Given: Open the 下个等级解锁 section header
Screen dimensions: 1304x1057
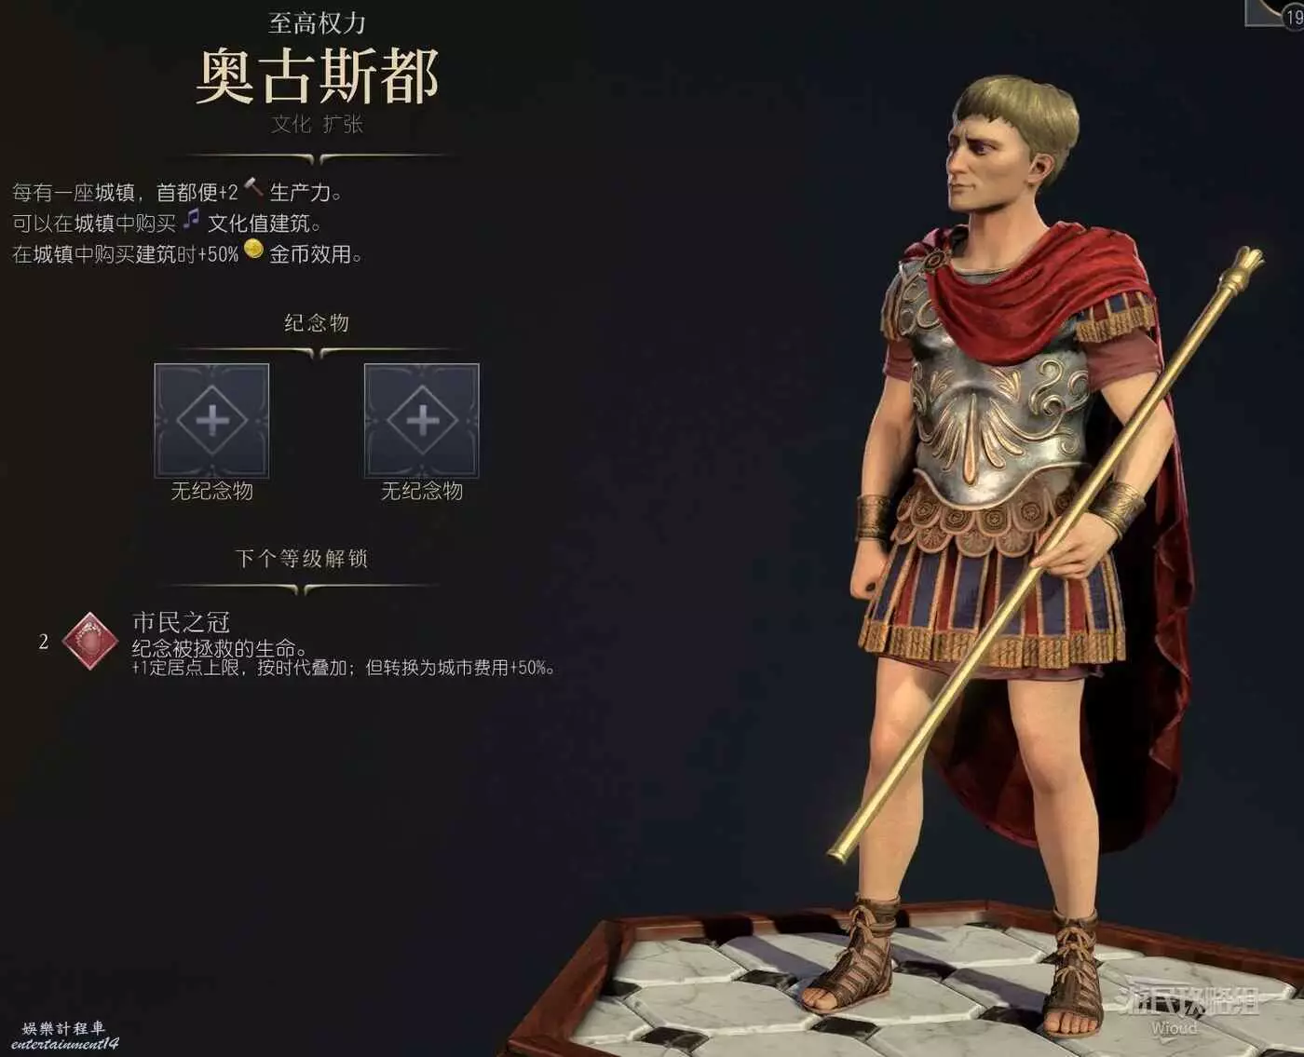Looking at the screenshot, I should [302, 559].
